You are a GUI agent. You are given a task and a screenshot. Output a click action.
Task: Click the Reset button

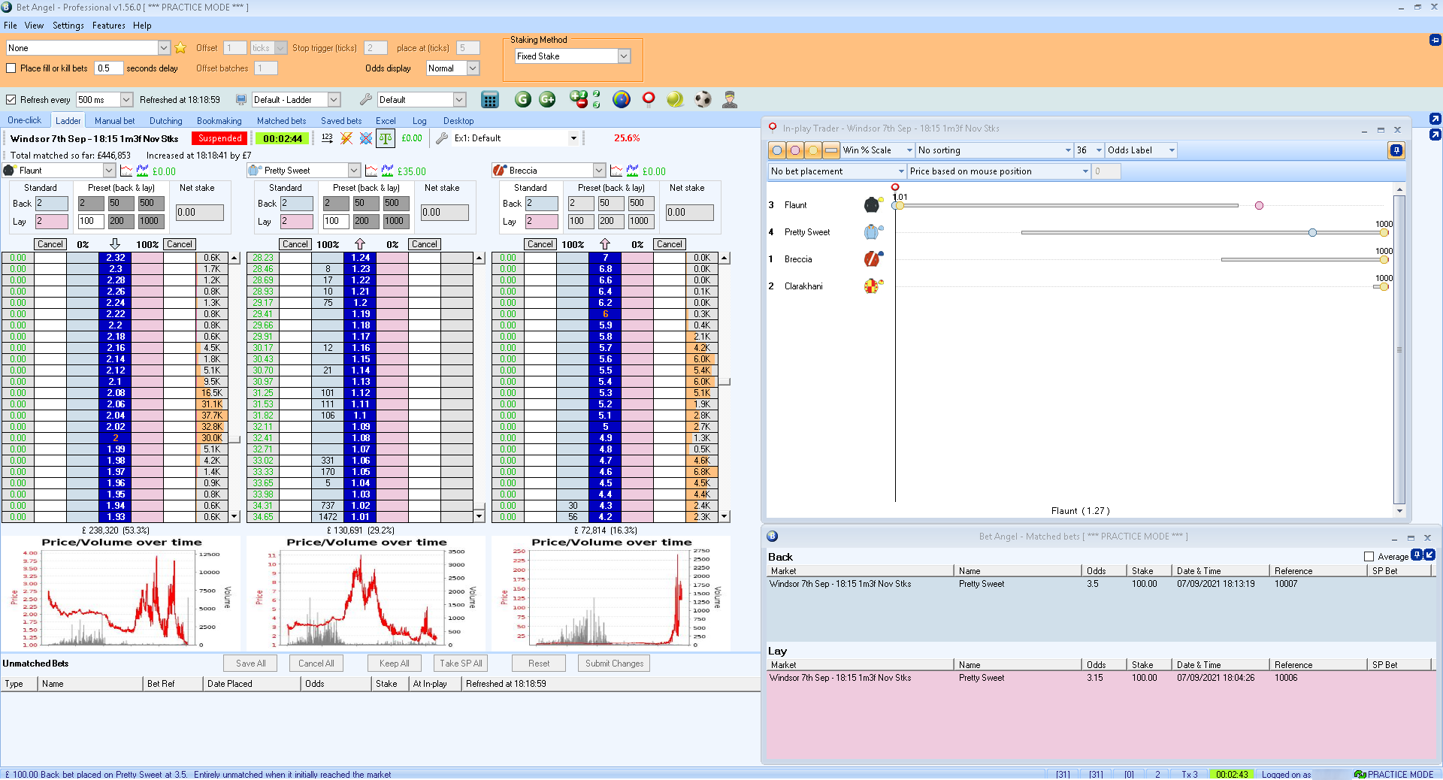click(539, 664)
